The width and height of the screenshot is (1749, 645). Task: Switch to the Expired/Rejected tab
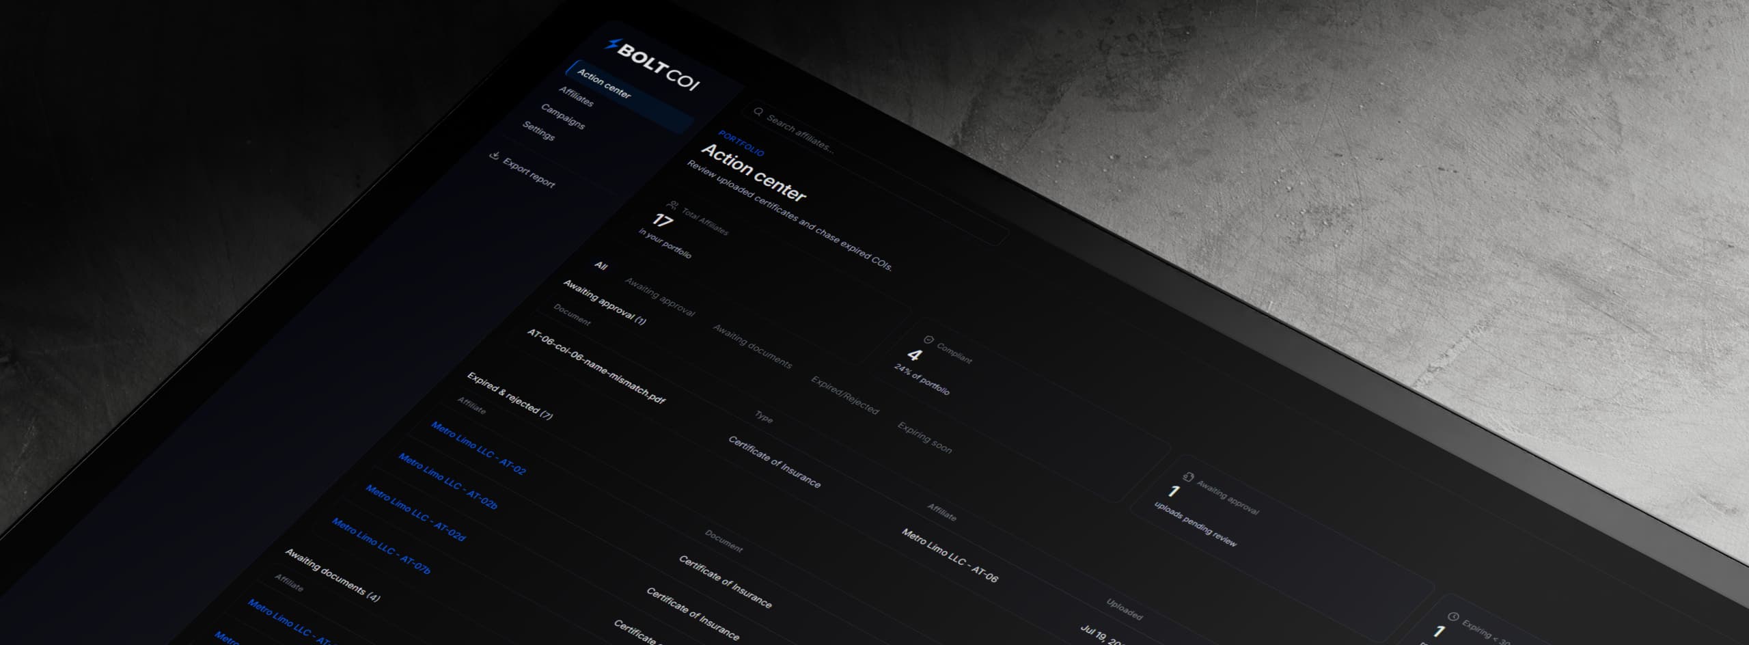click(x=844, y=395)
